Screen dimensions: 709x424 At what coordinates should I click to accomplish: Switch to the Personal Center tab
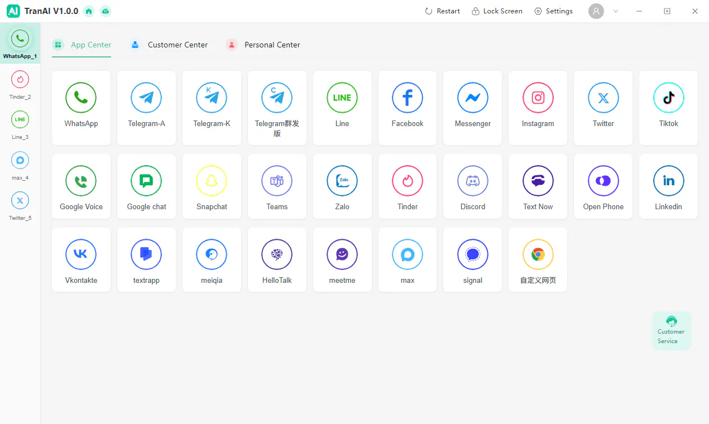click(x=263, y=45)
